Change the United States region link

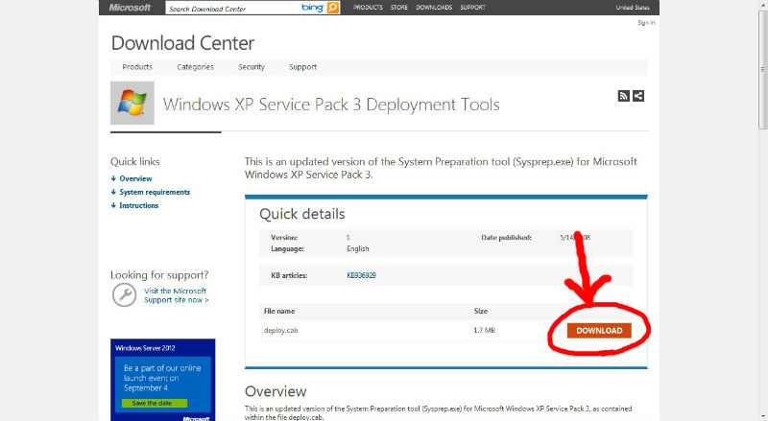[x=633, y=8]
